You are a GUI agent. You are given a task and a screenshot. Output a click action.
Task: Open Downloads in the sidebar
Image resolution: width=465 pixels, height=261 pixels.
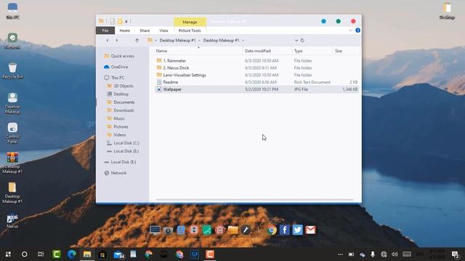pos(121,110)
